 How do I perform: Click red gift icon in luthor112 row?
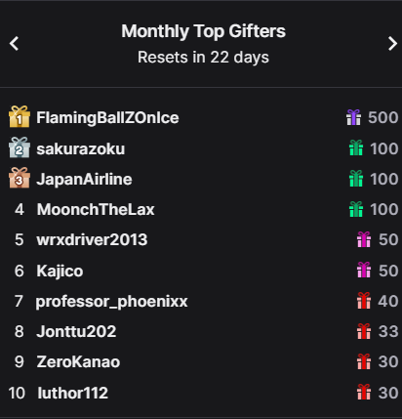(x=364, y=392)
